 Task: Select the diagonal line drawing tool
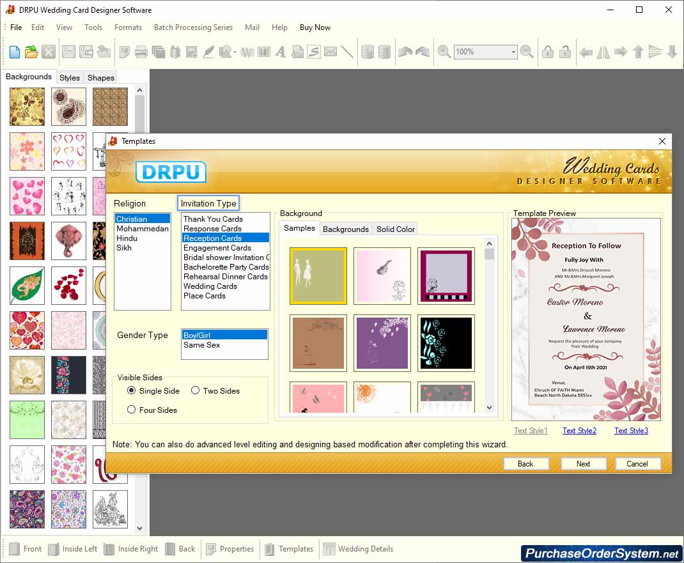pos(347,52)
